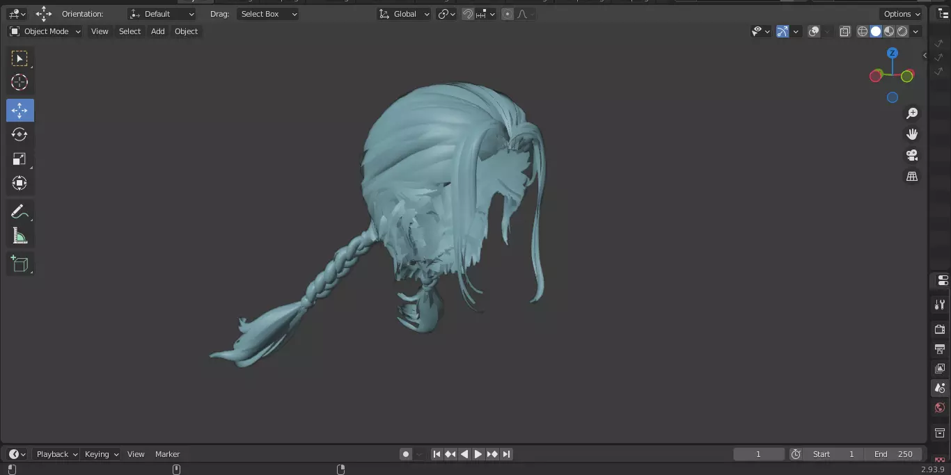Open View Layer properties tab icon

[x=940, y=368]
